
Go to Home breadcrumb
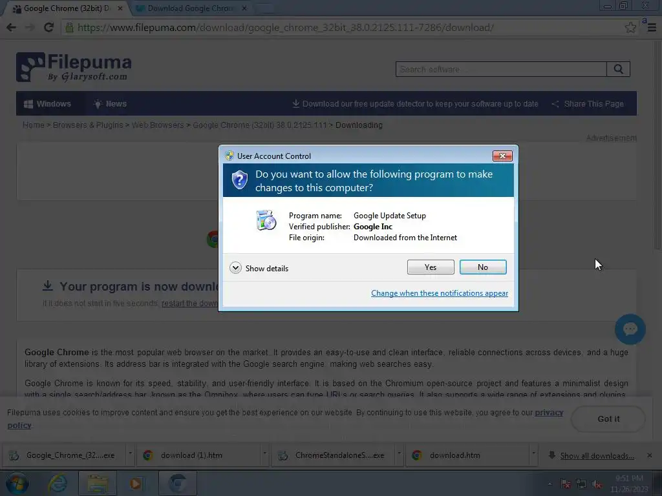(x=34, y=125)
